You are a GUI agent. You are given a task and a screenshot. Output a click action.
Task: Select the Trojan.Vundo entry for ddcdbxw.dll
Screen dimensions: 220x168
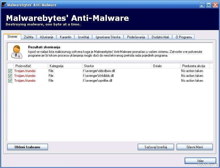pos(25,71)
